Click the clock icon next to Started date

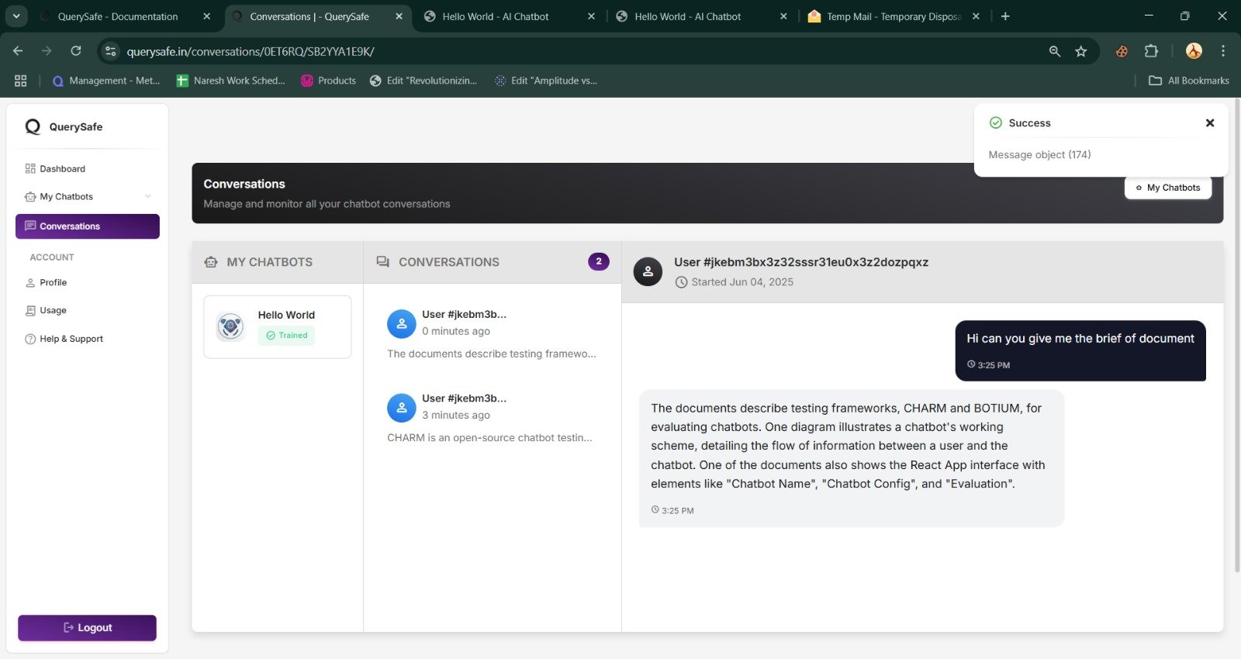[x=681, y=282]
